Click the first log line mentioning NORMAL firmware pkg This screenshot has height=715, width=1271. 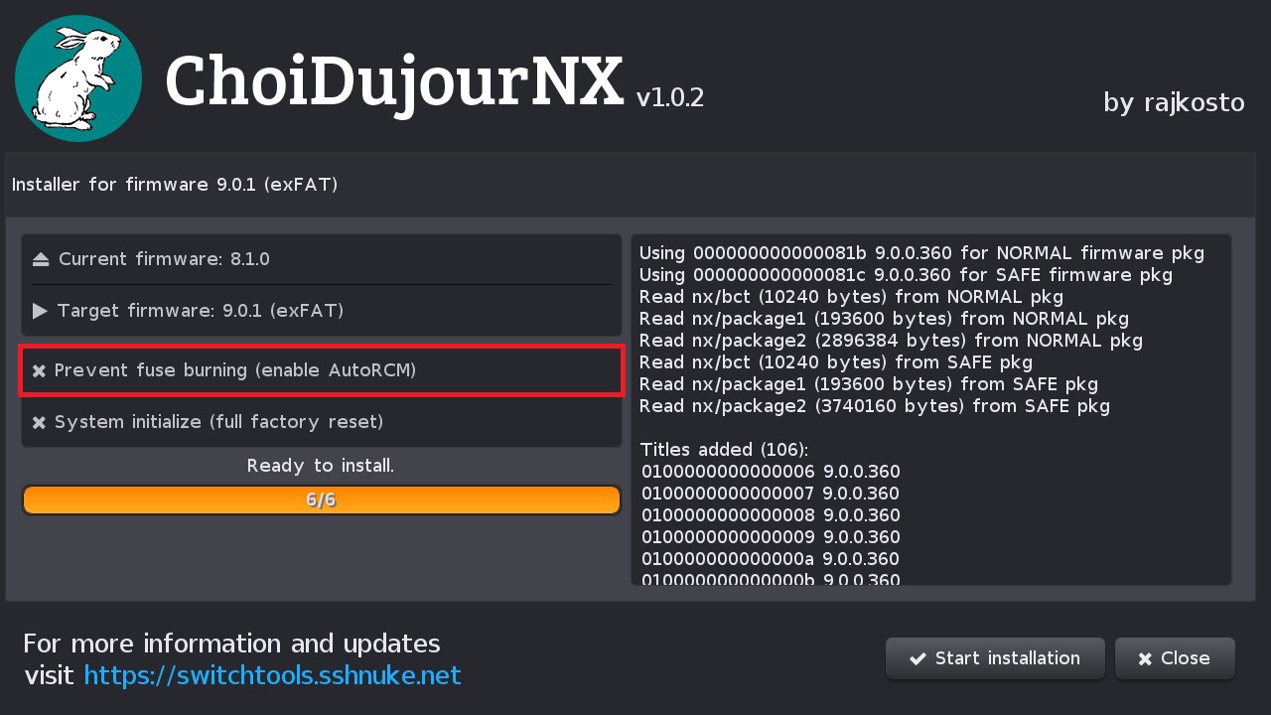point(920,253)
